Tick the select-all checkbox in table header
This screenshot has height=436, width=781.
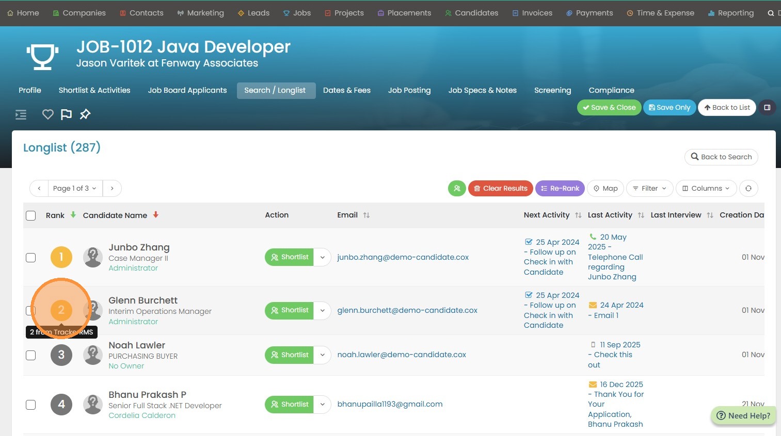[31, 215]
